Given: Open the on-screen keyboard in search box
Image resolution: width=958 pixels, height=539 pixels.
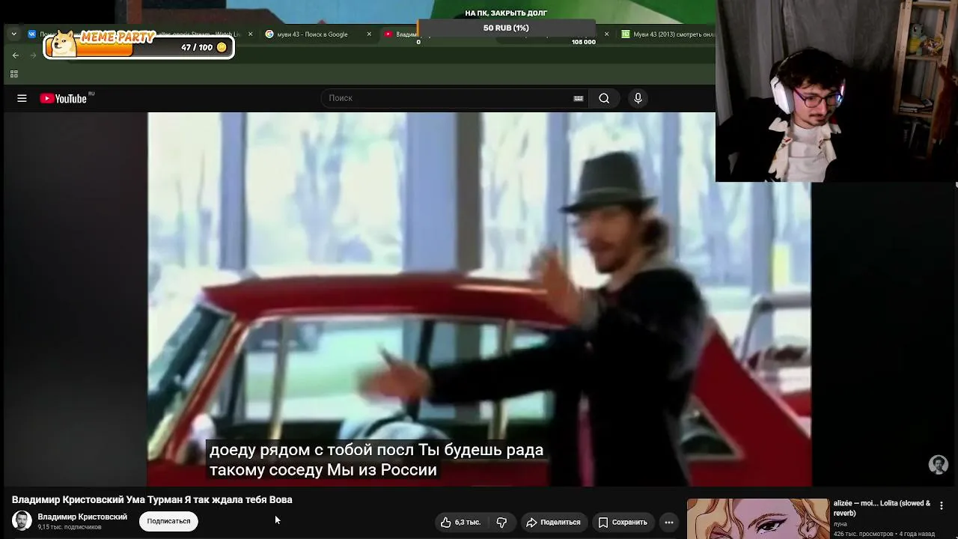Looking at the screenshot, I should point(579,98).
